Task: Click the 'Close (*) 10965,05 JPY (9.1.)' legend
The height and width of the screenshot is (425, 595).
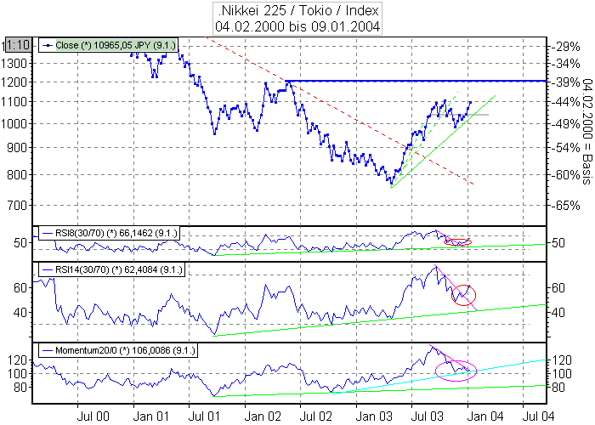Action: pyautogui.click(x=108, y=45)
